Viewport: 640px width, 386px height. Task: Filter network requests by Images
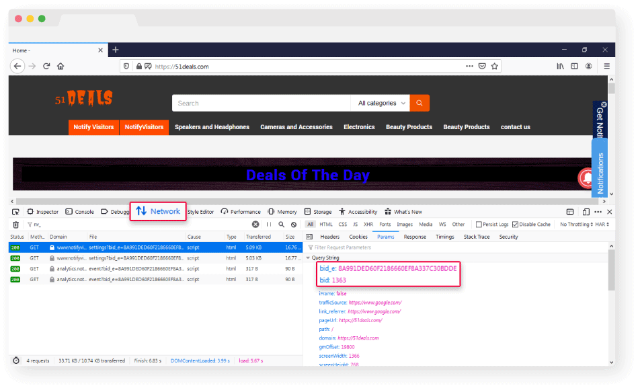point(405,224)
